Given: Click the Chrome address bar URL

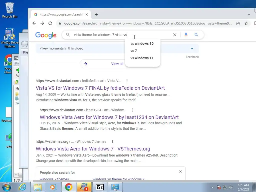Looking at the screenshot, I should click(x=148, y=23).
